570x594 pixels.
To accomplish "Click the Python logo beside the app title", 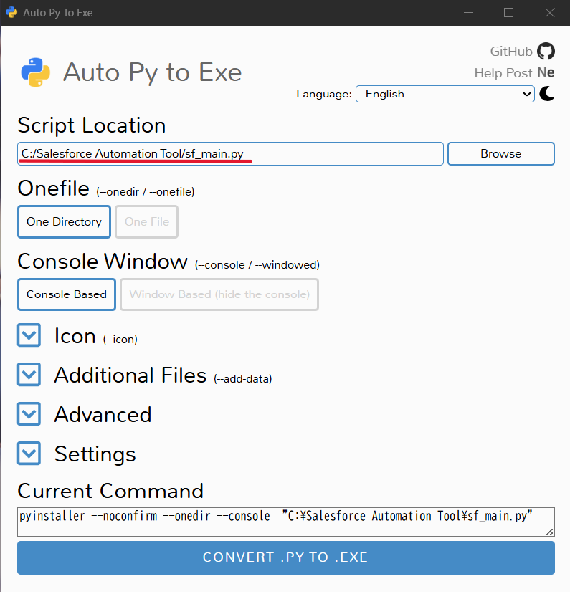I will click(36, 72).
